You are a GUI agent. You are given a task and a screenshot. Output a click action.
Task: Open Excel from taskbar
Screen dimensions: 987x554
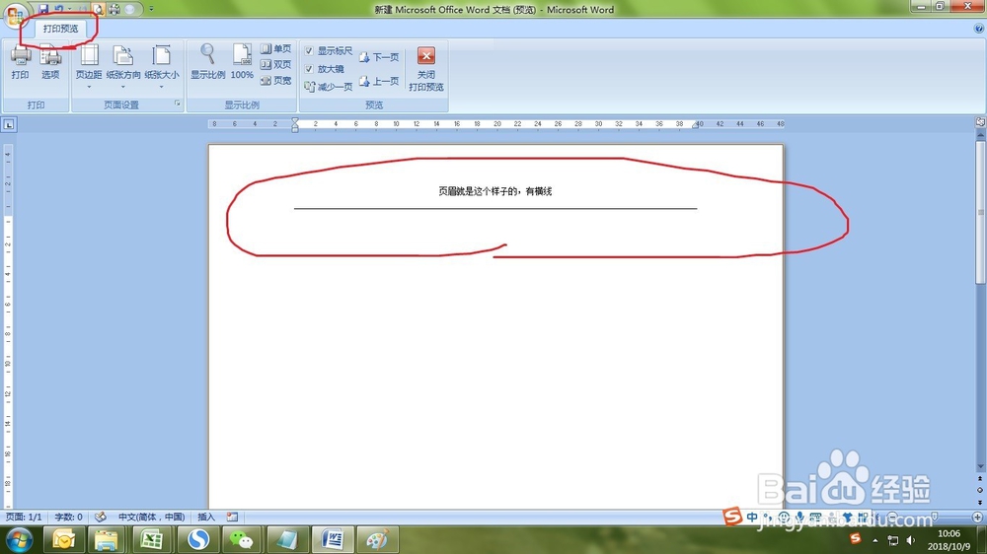(x=152, y=540)
